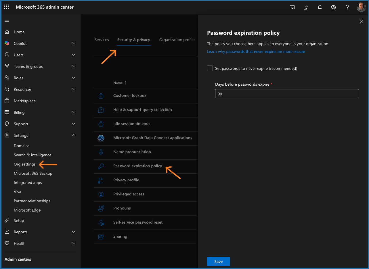Open the document download icon in top bar
The image size is (369, 269).
[306, 7]
